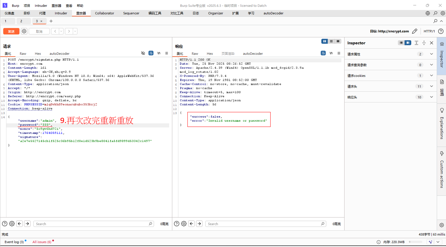Open the 帮助 help menu
This screenshot has width=446, height=247.
(x=80, y=6)
